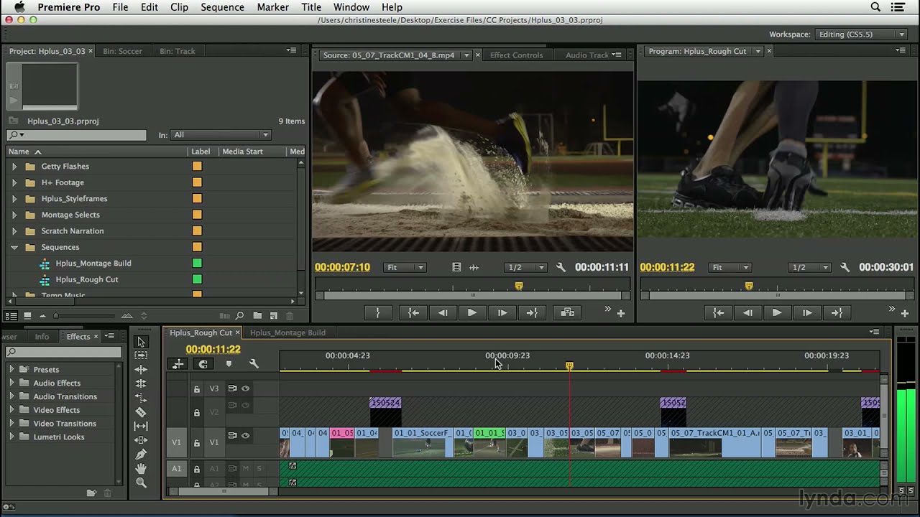920x517 pixels.
Task: Switch to Effect Controls tab
Action: [x=516, y=55]
